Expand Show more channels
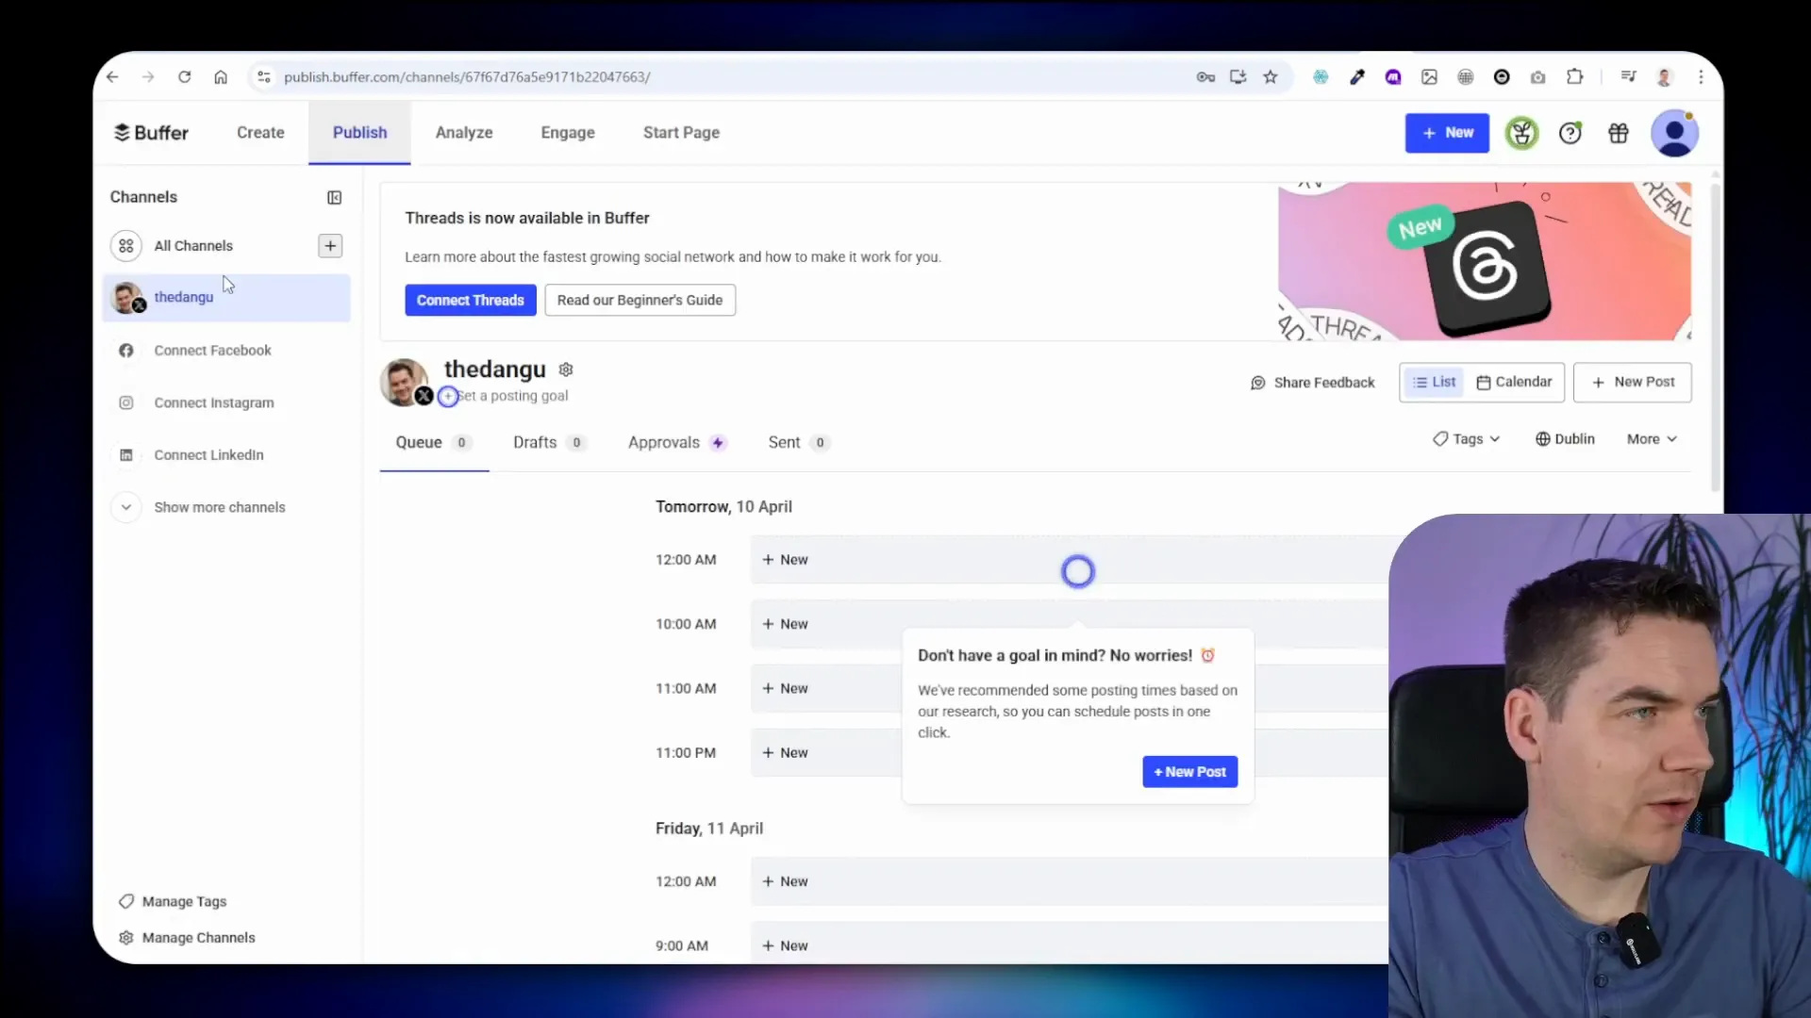The image size is (1811, 1018). (x=197, y=507)
